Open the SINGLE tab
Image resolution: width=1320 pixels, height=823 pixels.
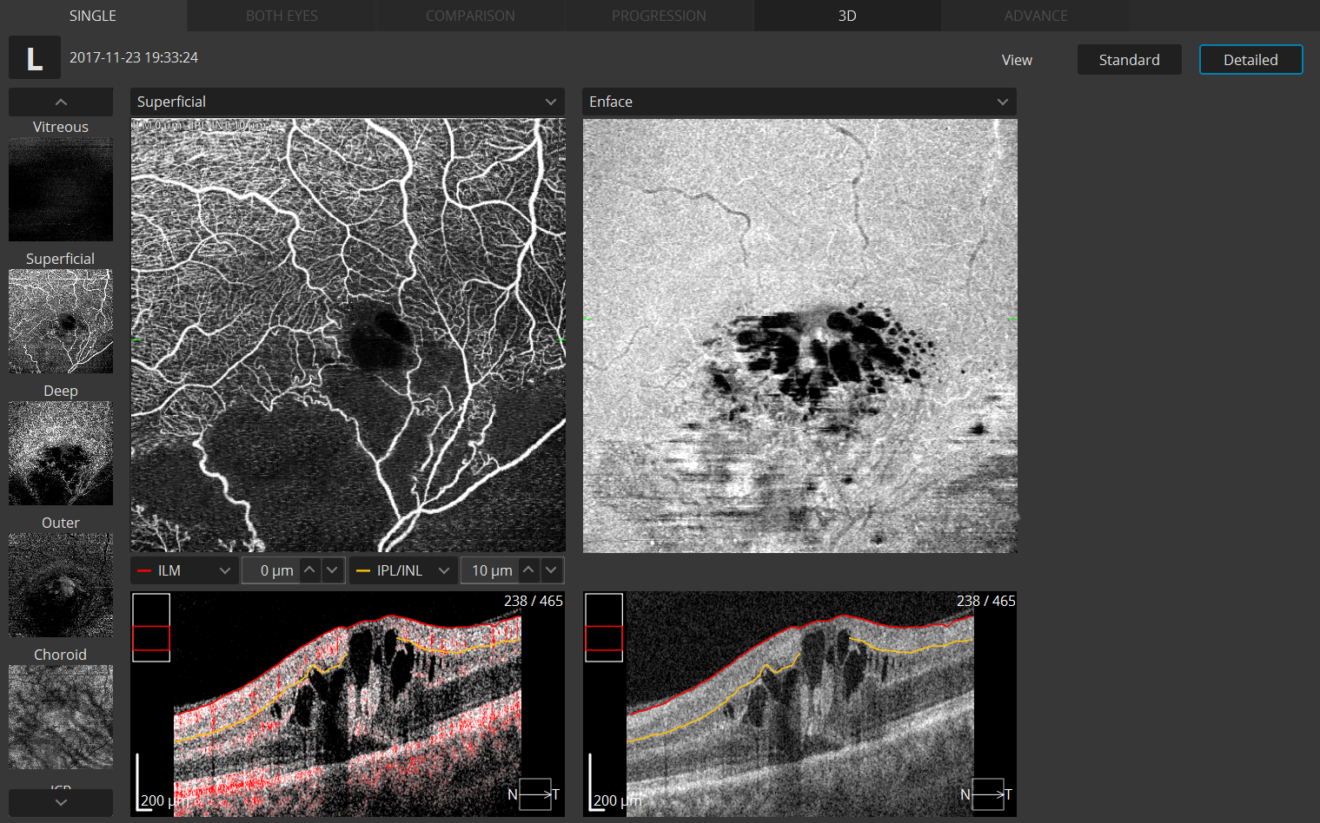coord(93,16)
